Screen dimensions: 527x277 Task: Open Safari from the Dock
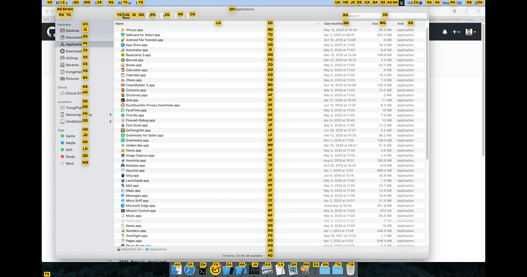tap(190, 270)
